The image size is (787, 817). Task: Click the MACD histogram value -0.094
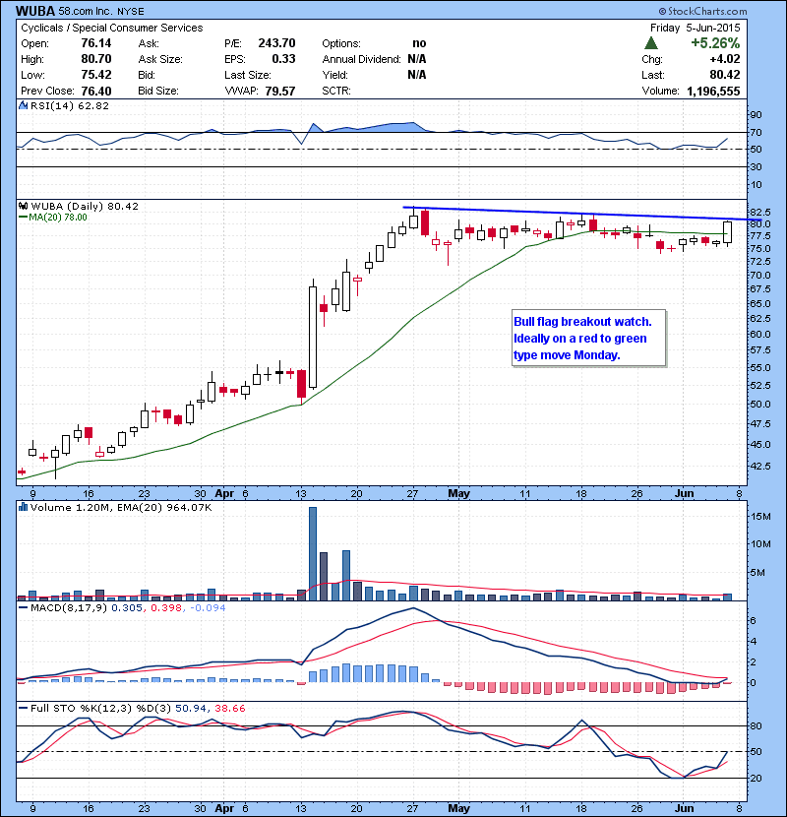[x=208, y=607]
